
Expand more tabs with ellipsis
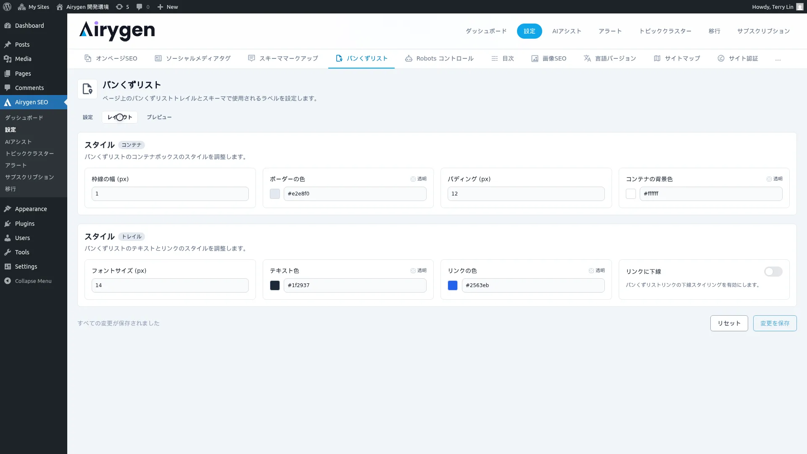pos(778,59)
